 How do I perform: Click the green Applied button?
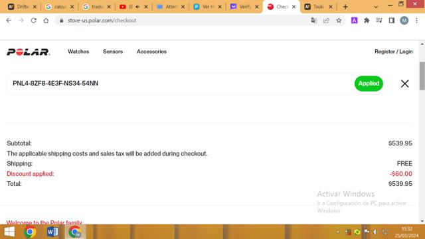369,84
